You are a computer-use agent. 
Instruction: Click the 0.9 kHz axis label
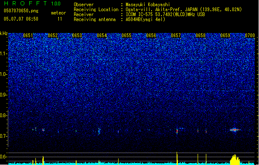pos(3,95)
